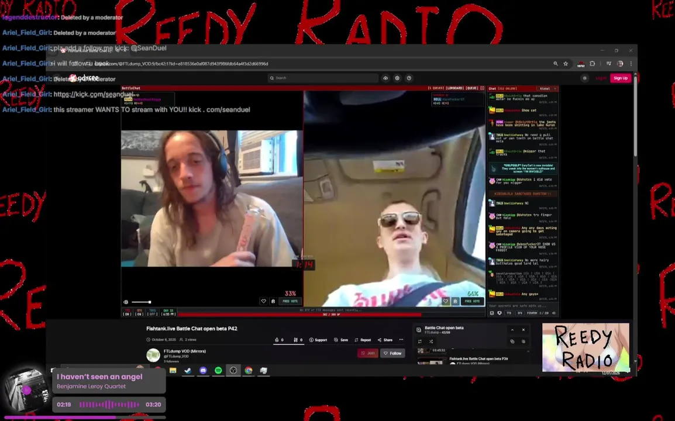The height and width of the screenshot is (421, 675).
Task: Toggle playlist shuffle icon
Action: (x=431, y=341)
